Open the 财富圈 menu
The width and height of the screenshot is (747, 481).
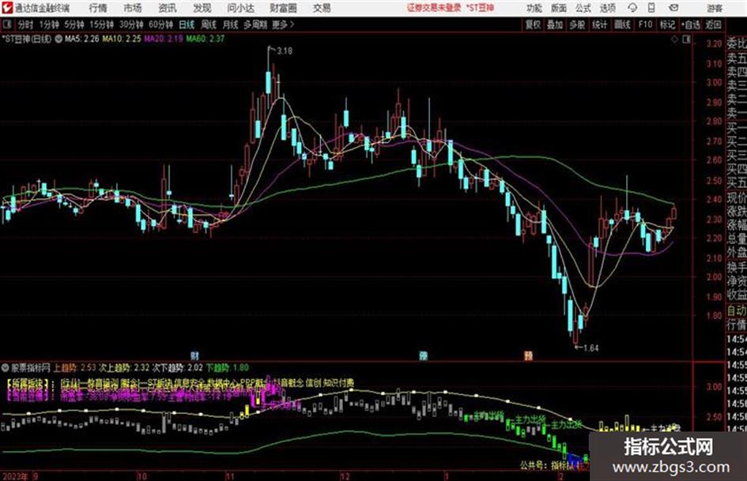coord(283,8)
